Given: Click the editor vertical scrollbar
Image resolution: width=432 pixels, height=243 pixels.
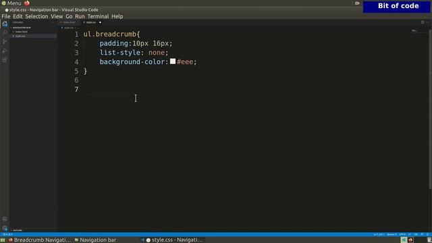Looking at the screenshot, I should tap(430, 109).
